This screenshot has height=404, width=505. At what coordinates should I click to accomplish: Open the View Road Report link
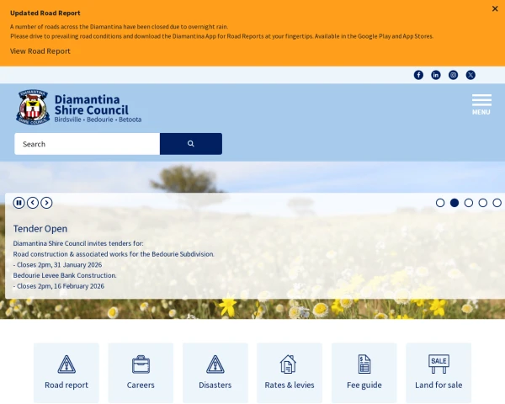[x=40, y=51]
